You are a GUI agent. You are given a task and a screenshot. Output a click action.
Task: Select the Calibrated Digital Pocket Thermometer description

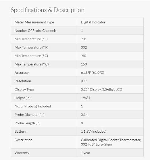pos(111,142)
